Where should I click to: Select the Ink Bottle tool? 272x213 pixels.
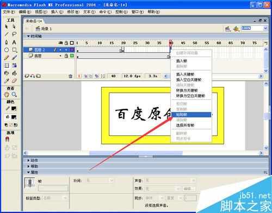pos(7,73)
